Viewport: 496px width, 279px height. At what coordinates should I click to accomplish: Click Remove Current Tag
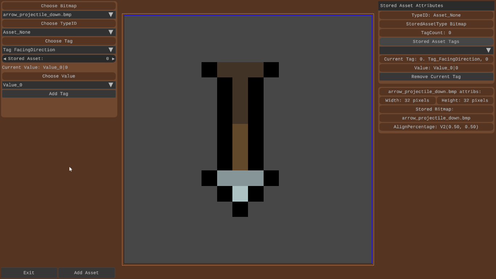[436, 76]
